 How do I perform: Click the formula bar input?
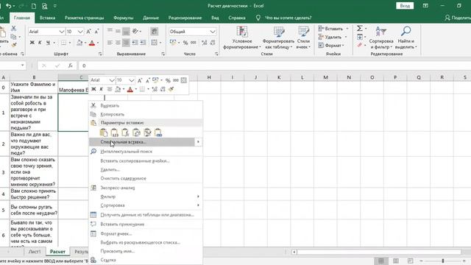[275, 66]
